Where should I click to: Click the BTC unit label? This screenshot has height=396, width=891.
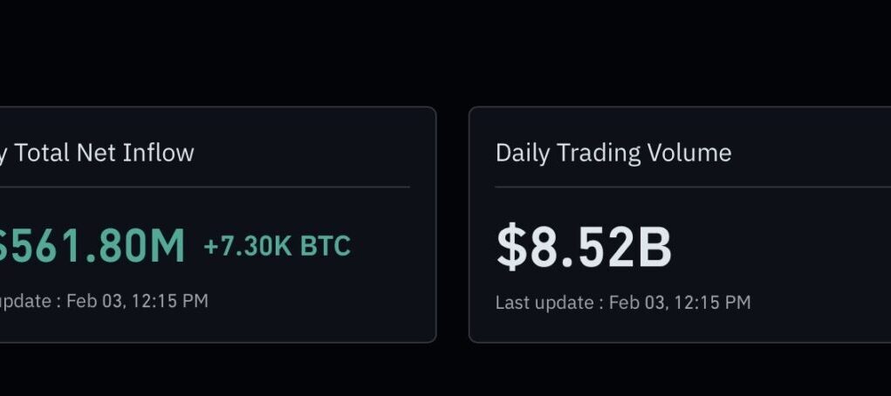click(326, 247)
